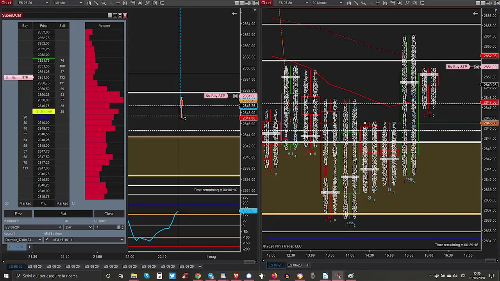Screen dimensions: 500x281
Task: Click buy size 113 at price 2847,00
Action: pyautogui.click(x=25, y=168)
